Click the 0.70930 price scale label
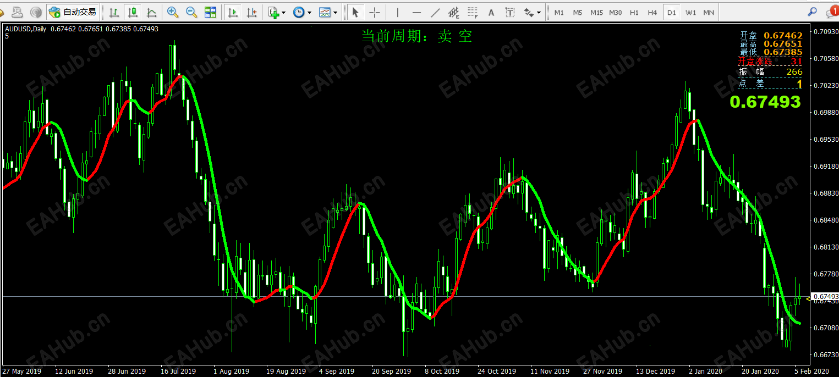This screenshot has height=377, width=839. click(826, 31)
